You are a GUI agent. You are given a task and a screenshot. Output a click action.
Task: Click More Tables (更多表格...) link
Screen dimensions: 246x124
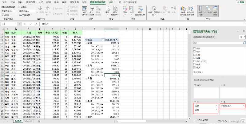198,72
